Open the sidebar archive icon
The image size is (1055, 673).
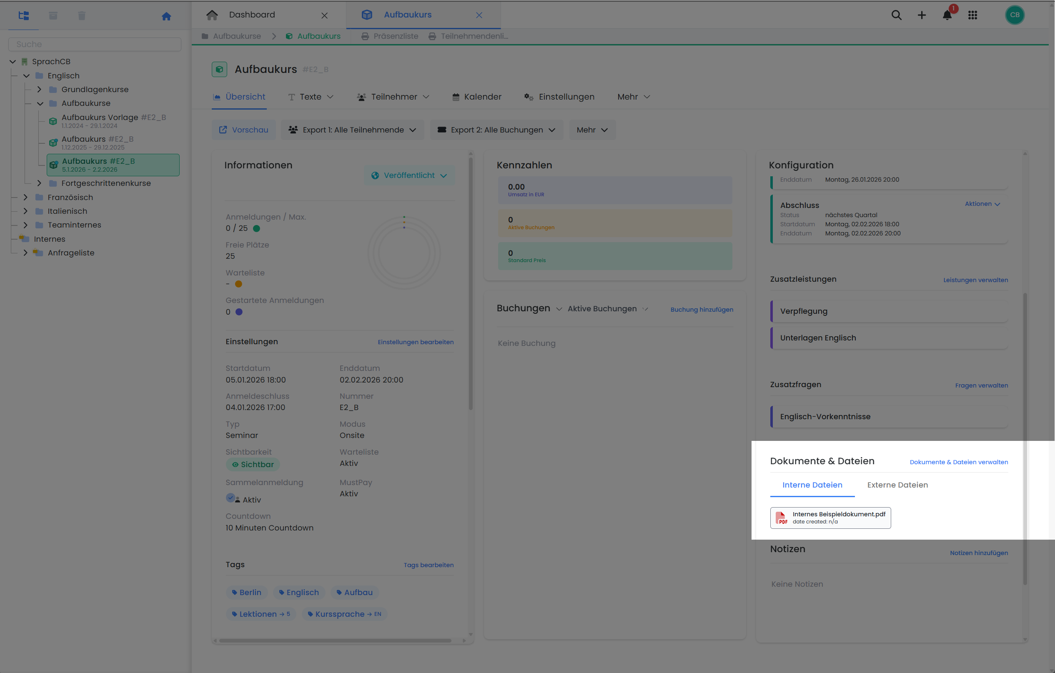pos(53,16)
